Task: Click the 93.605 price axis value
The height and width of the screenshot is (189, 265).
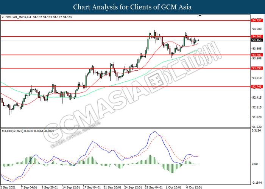Action: point(257,58)
